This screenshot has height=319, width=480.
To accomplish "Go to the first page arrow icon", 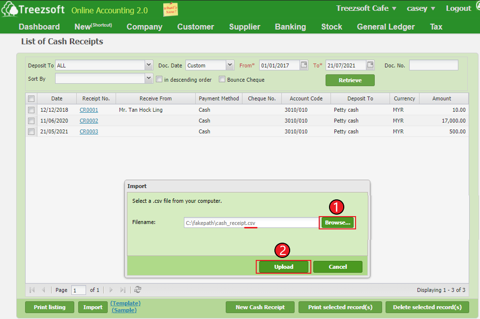I will pyautogui.click(x=32, y=290).
